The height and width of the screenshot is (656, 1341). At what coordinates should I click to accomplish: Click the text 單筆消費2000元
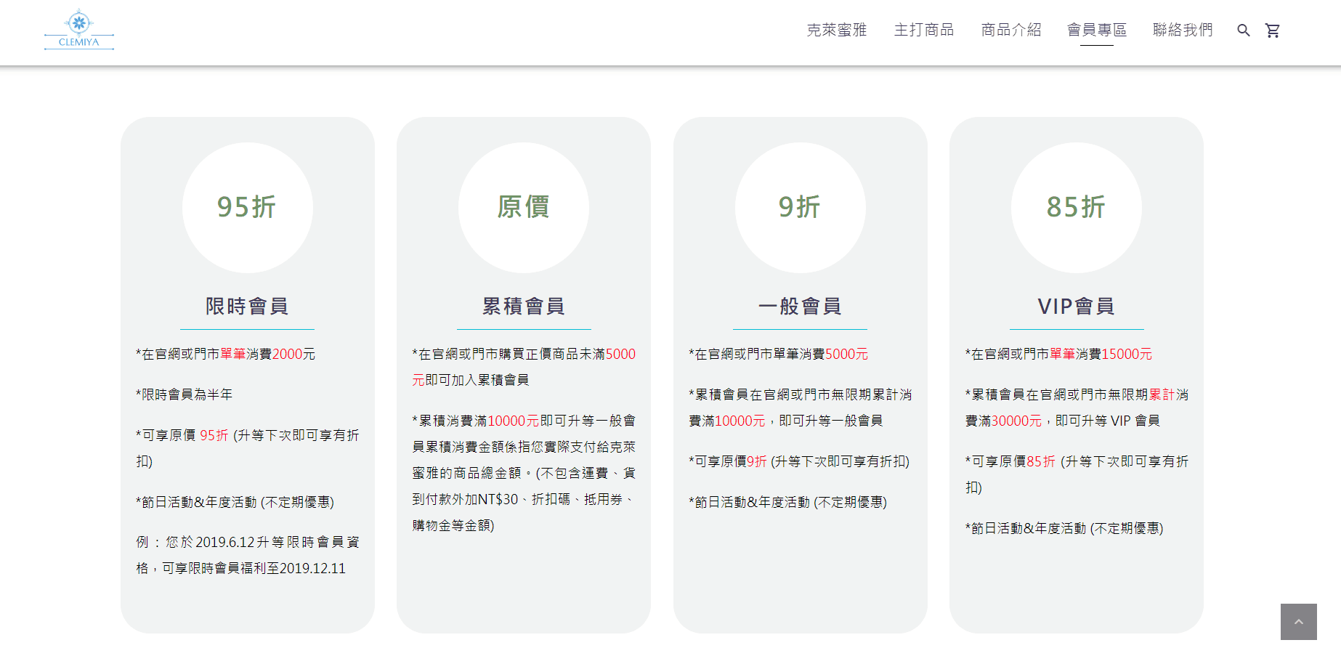tap(268, 354)
